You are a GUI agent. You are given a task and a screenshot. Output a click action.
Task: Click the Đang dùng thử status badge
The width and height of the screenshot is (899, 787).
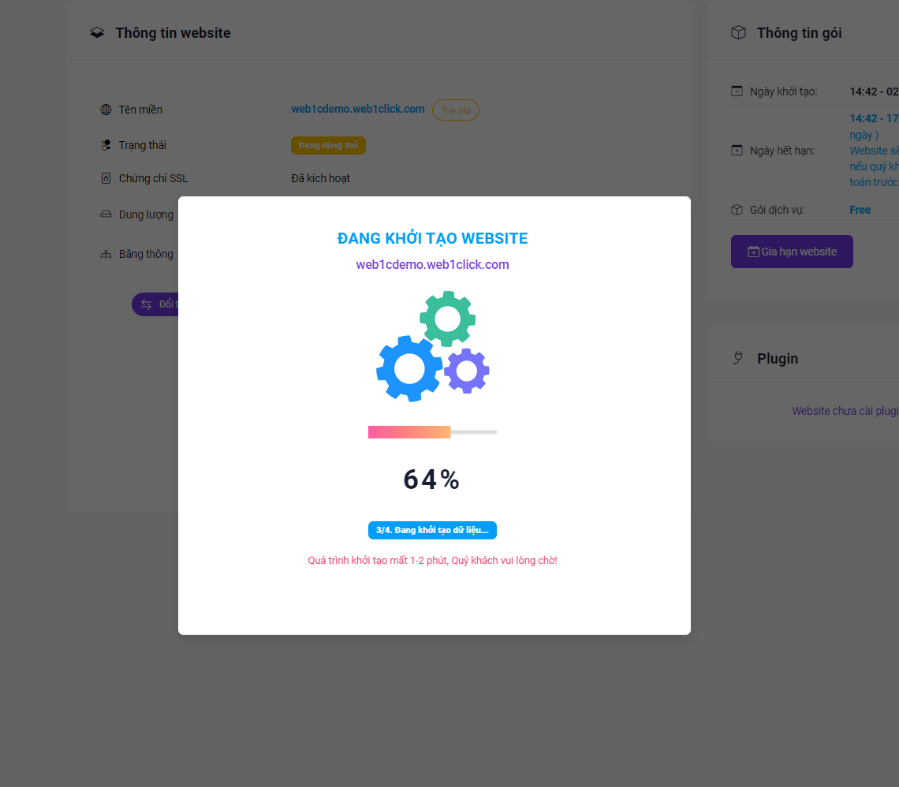pyautogui.click(x=328, y=146)
